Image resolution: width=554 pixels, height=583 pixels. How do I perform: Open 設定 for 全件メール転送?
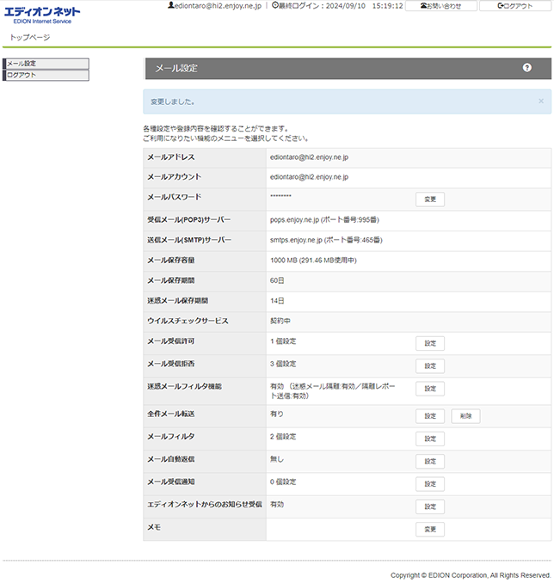(x=430, y=416)
